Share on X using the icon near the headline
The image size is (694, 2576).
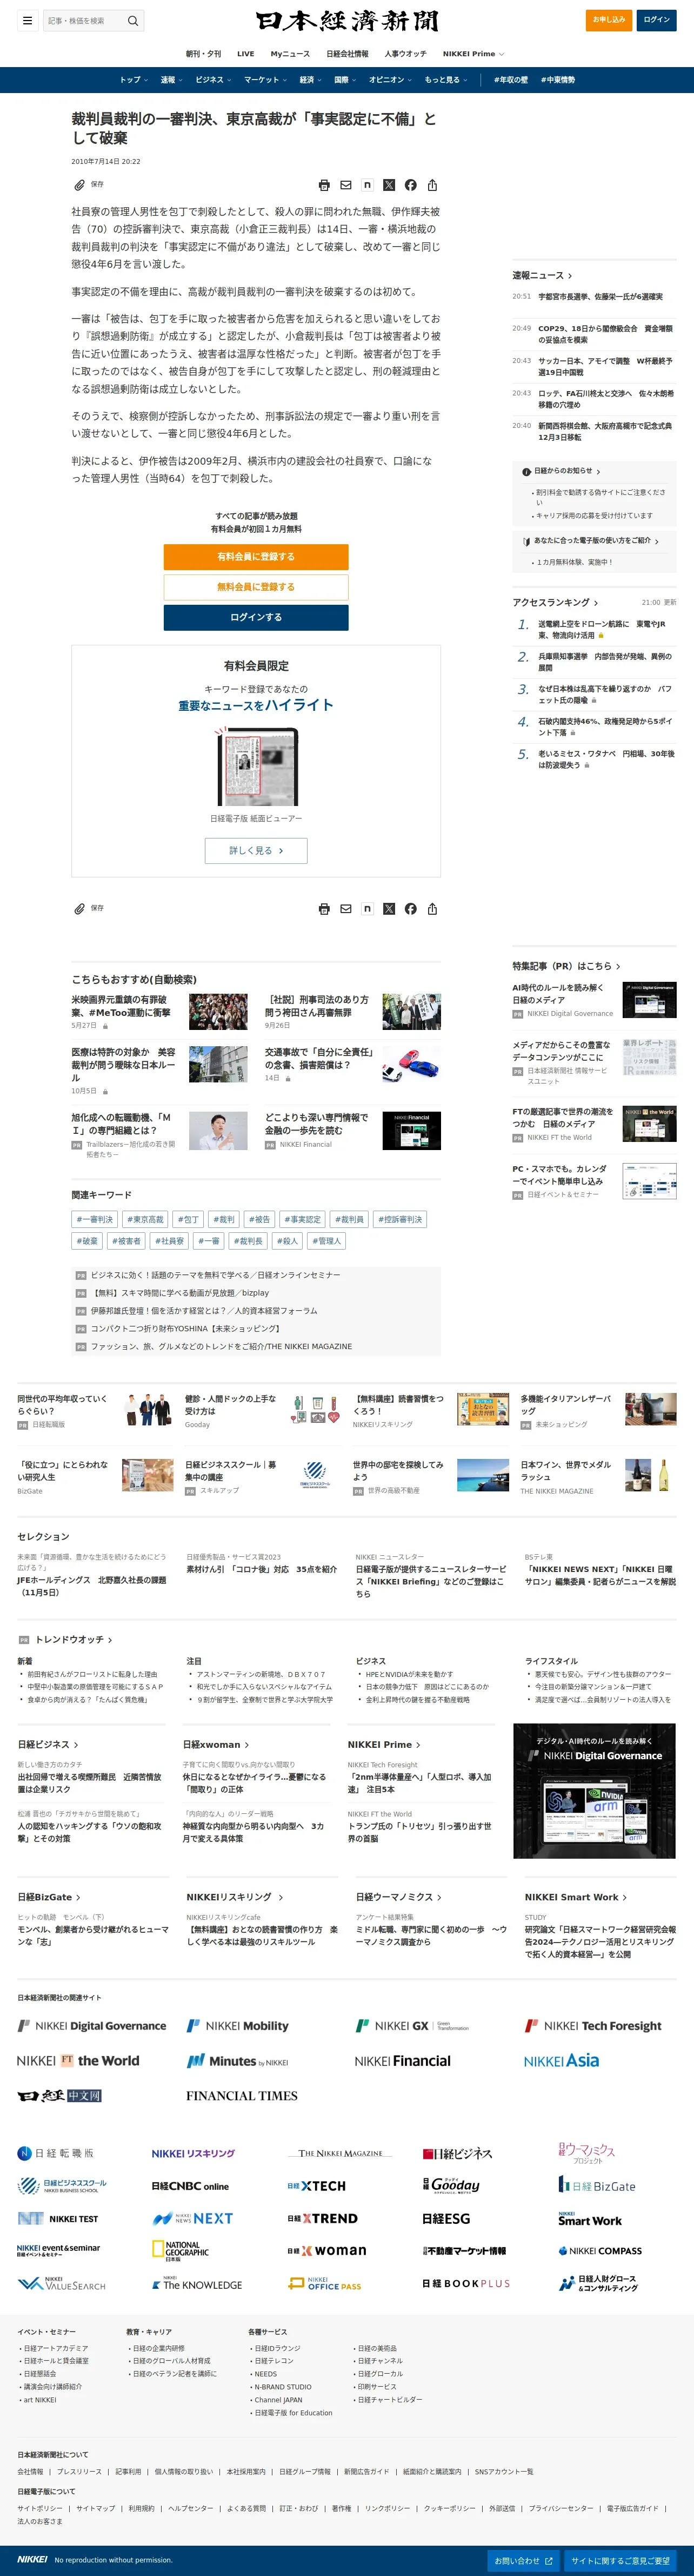(x=390, y=185)
